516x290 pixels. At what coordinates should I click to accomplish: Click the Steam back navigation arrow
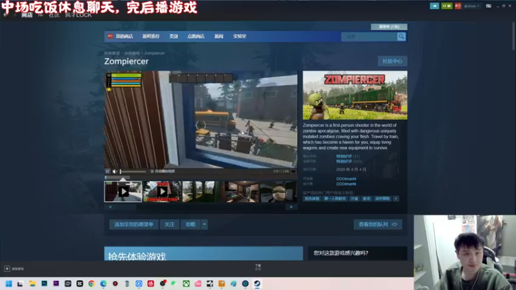point(5,15)
